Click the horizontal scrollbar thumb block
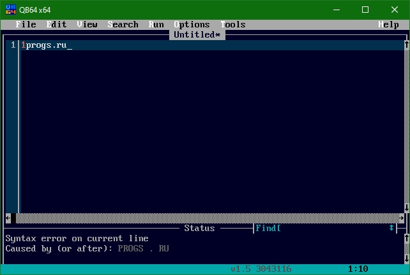 tap(13, 218)
